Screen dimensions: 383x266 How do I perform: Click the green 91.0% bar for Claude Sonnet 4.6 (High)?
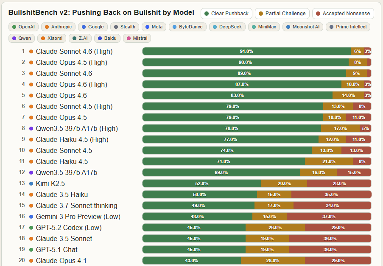246,52
